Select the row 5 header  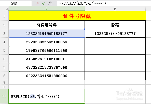(x=4, y=50)
